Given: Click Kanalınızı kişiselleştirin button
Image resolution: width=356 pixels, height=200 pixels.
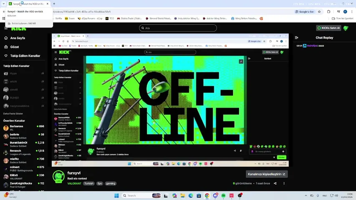Looking at the screenshot, I should click(267, 174).
